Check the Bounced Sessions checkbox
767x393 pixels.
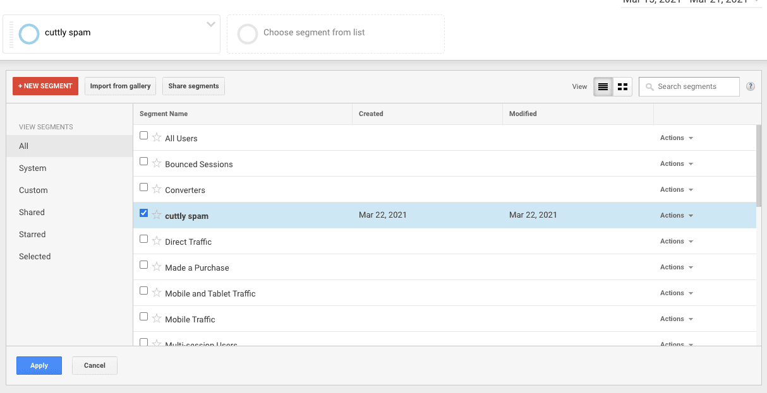coord(143,161)
